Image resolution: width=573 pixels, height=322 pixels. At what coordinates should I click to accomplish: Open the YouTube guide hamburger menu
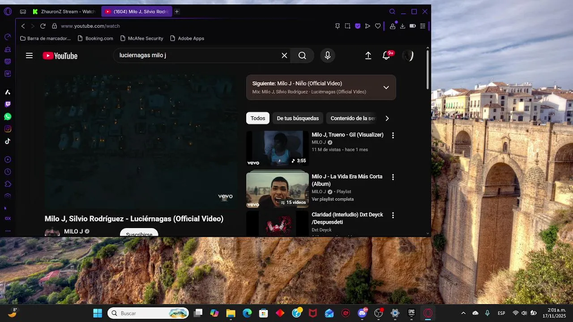(29, 55)
